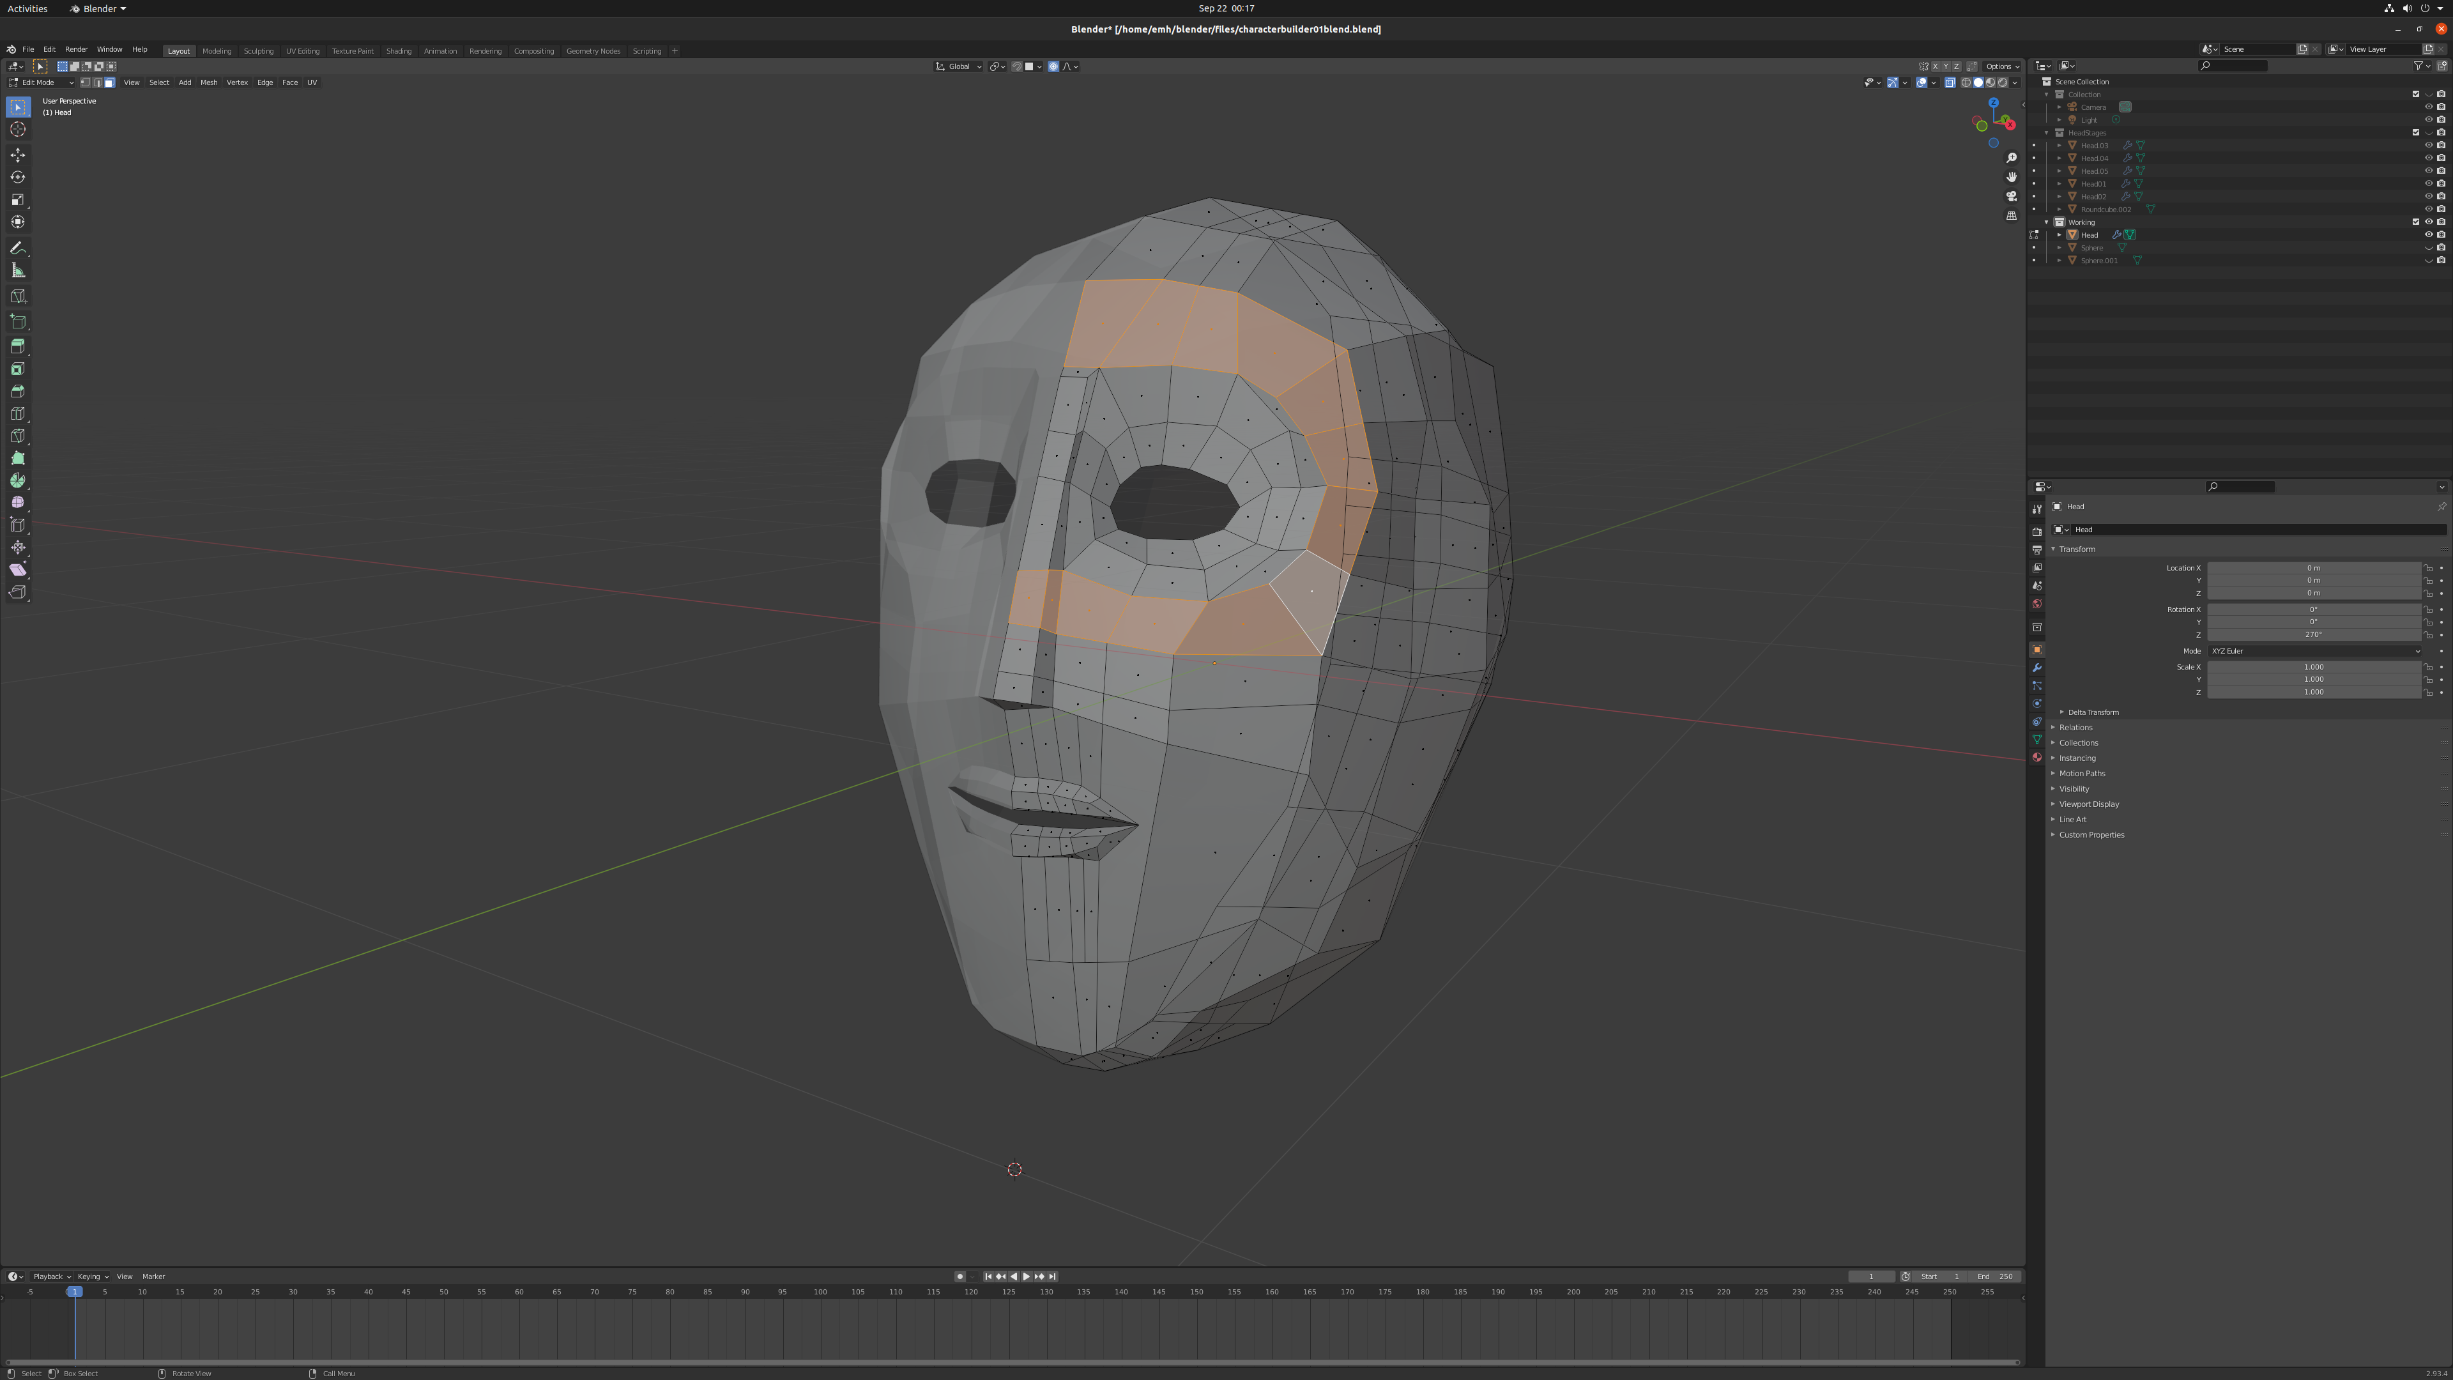Expand Head object in outliner
The image size is (2453, 1380).
(x=2059, y=235)
